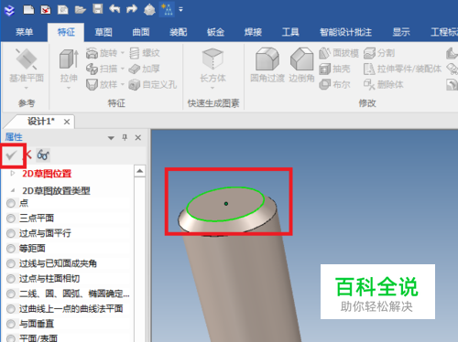458x342 pixels.
Task: Switch to the 智能设计批注 ribbon tab
Action: coord(346,32)
